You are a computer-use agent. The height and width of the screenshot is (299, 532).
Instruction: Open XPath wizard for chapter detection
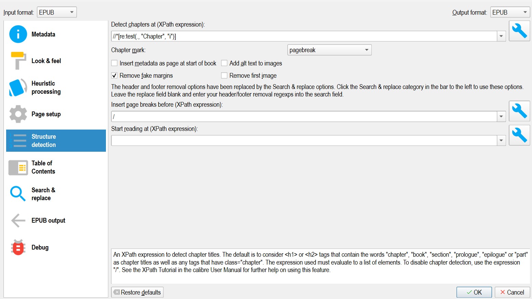[x=519, y=31]
